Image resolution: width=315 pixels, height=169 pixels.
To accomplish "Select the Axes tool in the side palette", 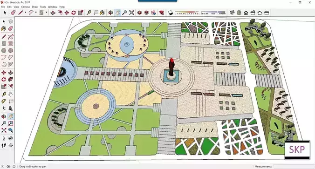I will click(x=4, y=108).
